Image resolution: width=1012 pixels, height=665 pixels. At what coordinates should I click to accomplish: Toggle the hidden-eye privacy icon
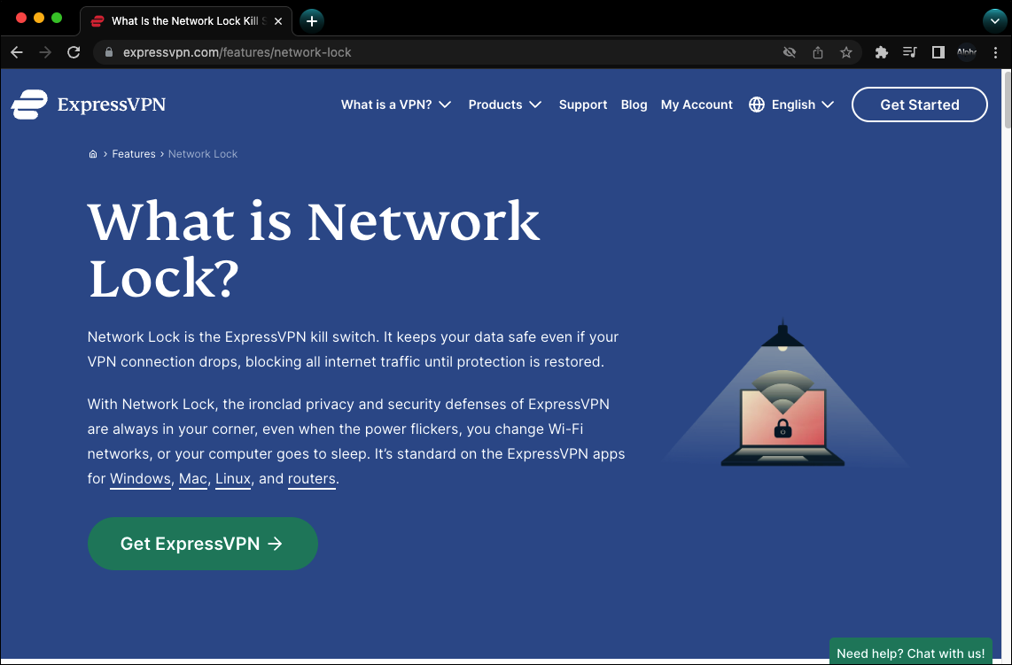(789, 52)
